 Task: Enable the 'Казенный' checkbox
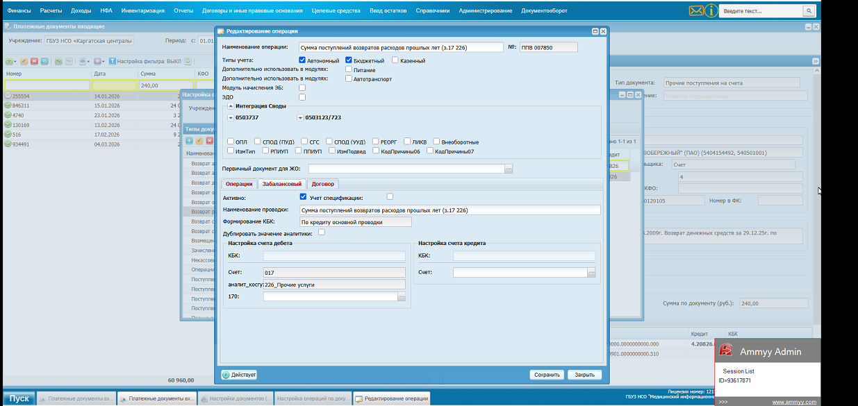tap(395, 60)
